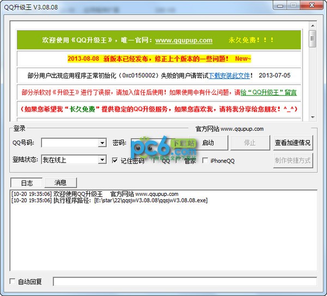Enable the 自动回复 checkbox
Image resolution: width=327 pixels, height=296 pixels.
[x=13, y=281]
